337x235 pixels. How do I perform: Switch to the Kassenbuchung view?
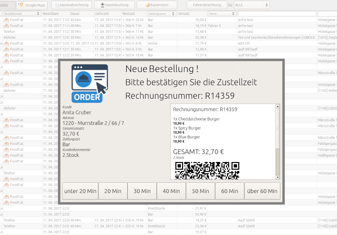115,5
